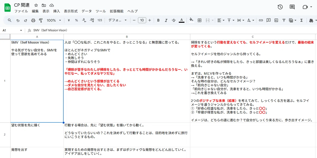Toggle bold formatting

tap(158, 20)
